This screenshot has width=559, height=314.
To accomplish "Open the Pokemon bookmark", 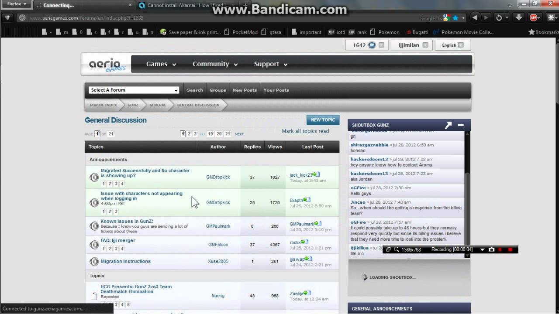I will 385,32.
